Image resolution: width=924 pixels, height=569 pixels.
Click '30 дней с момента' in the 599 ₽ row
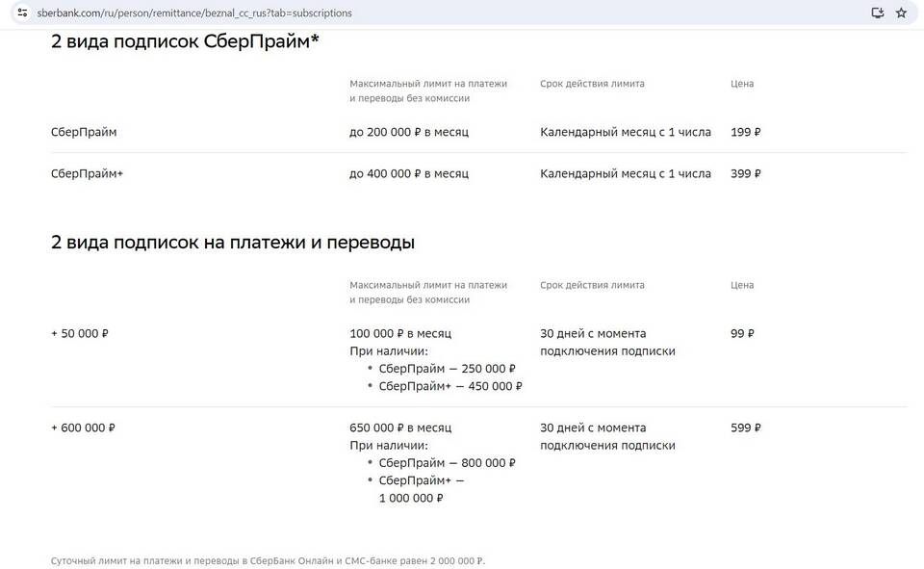tap(593, 427)
